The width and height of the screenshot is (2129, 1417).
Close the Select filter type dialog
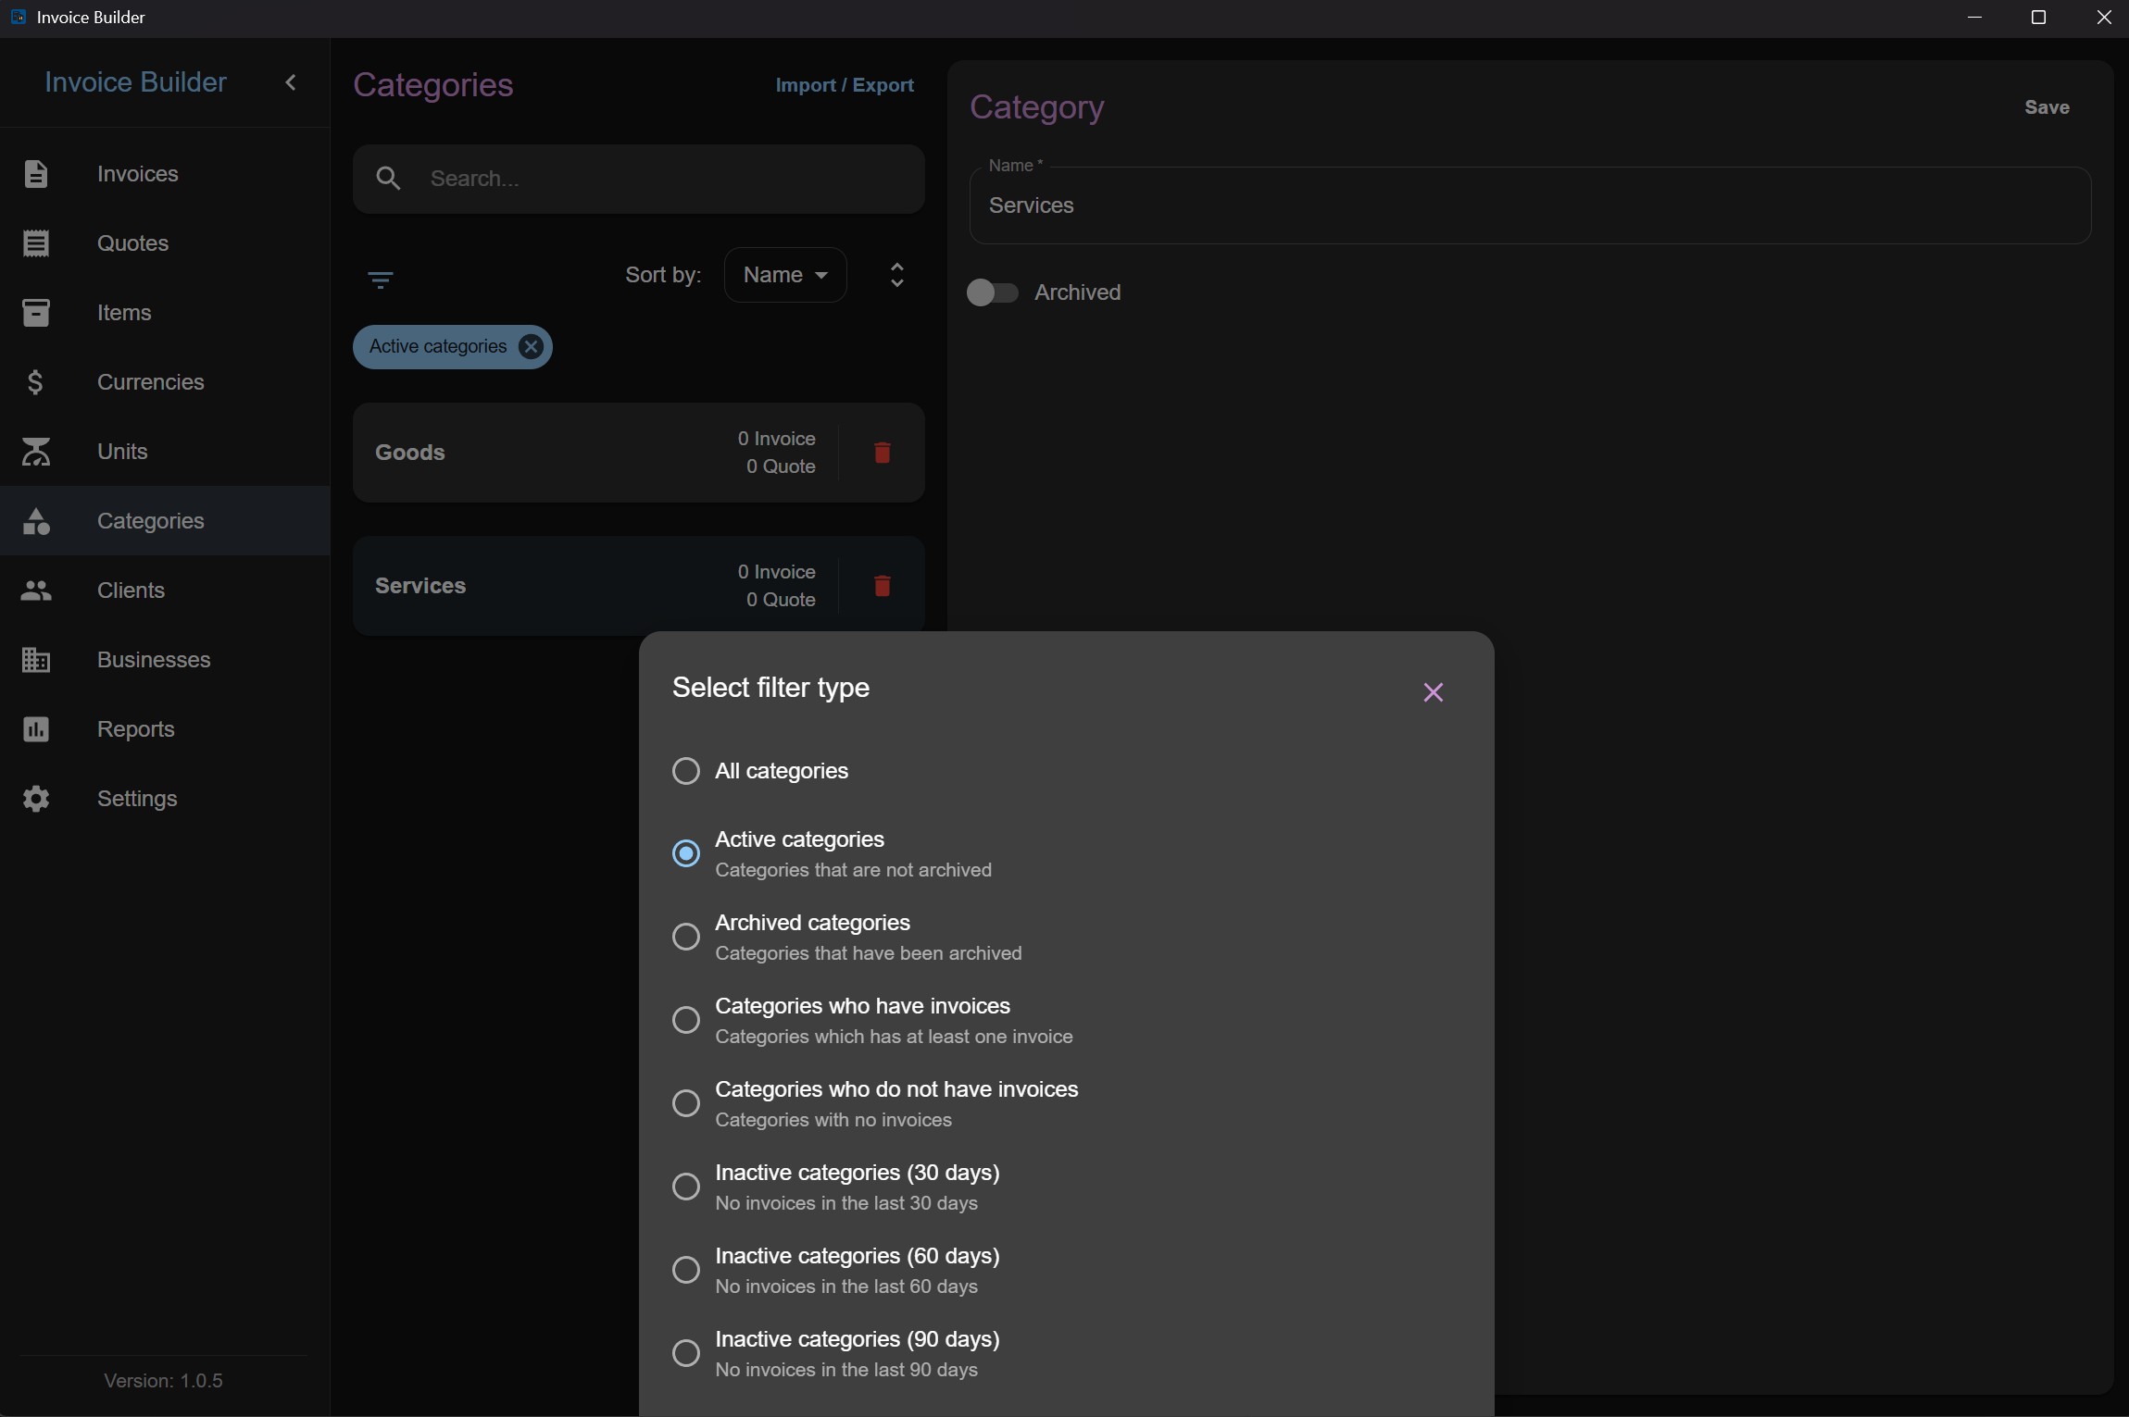click(x=1433, y=692)
